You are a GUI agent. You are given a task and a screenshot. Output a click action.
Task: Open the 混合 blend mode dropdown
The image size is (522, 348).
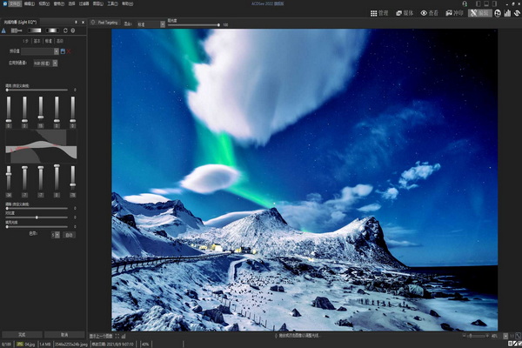coord(151,24)
